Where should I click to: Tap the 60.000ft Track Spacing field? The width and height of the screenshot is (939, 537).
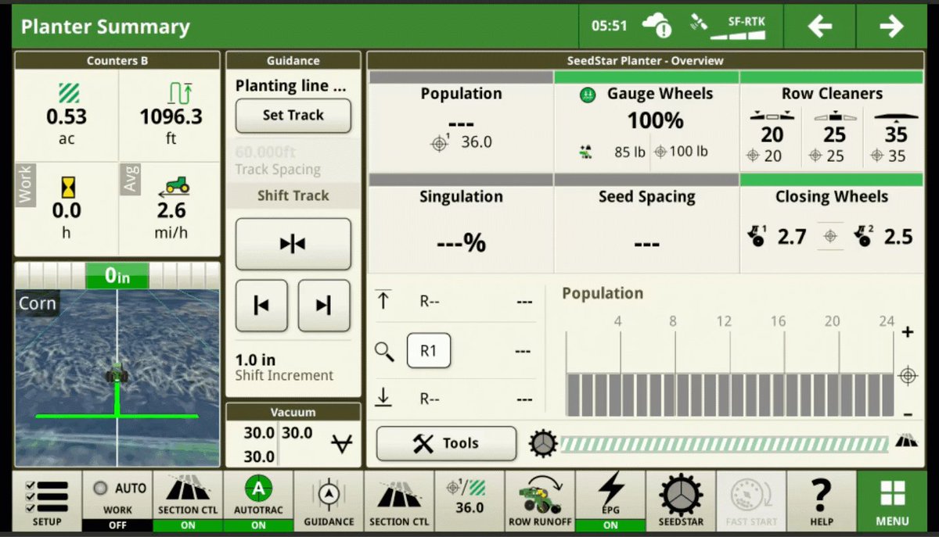[293, 159]
